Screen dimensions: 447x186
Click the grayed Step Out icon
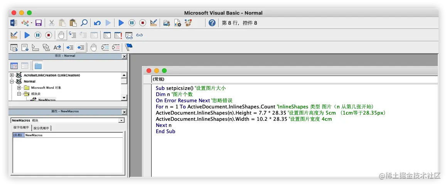(x=83, y=35)
